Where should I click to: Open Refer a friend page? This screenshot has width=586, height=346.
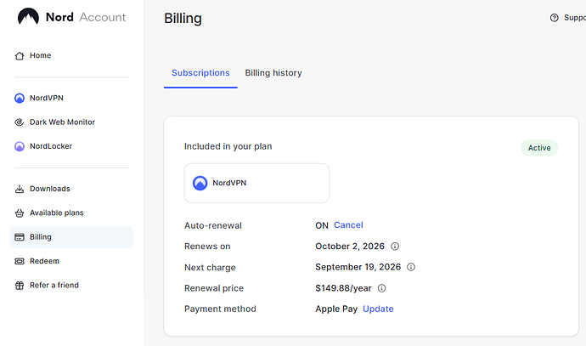coord(54,285)
